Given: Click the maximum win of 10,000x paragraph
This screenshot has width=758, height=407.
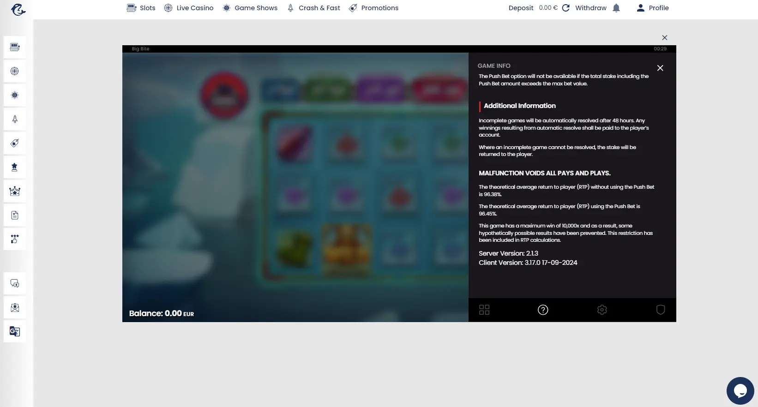Looking at the screenshot, I should 566,233.
